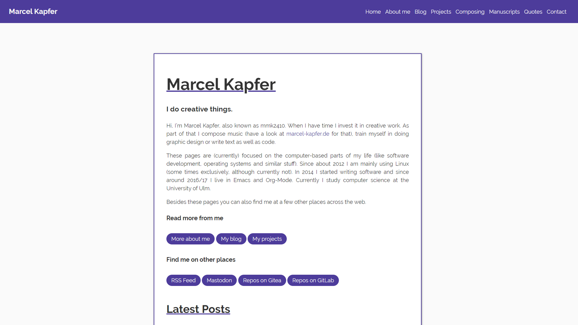Expand the Latest Posts section
The width and height of the screenshot is (578, 325).
click(198, 309)
